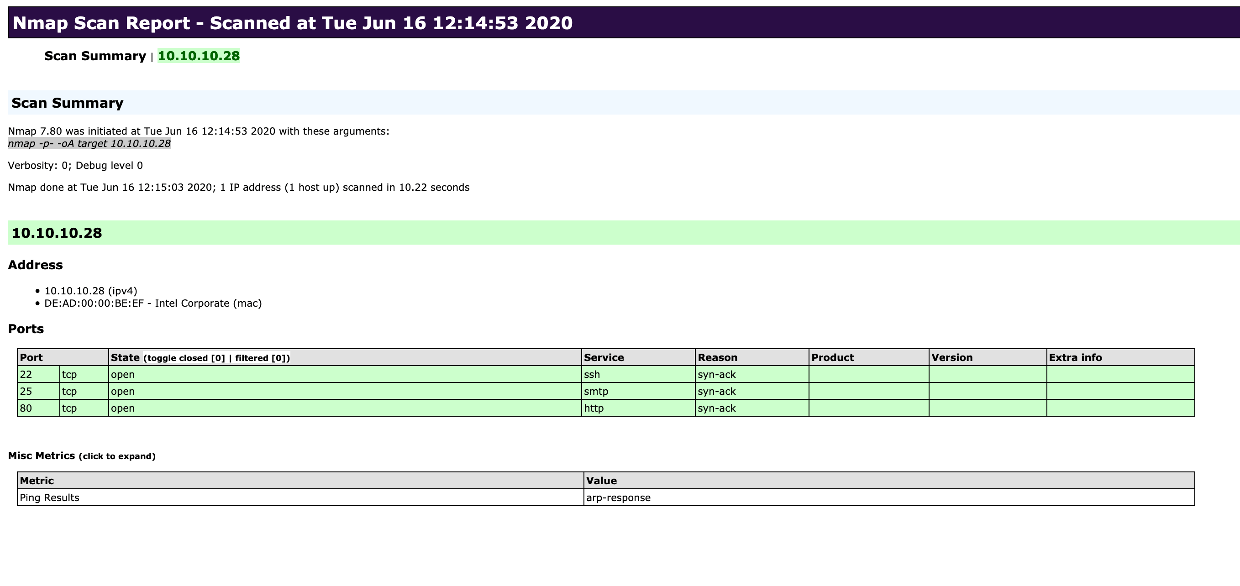Click the ssh service cell
Image resolution: width=1240 pixels, height=586 pixels.
point(592,374)
